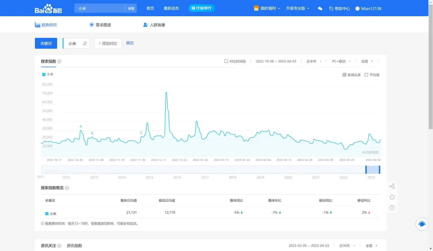The image size is (433, 251).
Task: Uncheck the 新闻头条 checkbox
Action: pos(345,75)
